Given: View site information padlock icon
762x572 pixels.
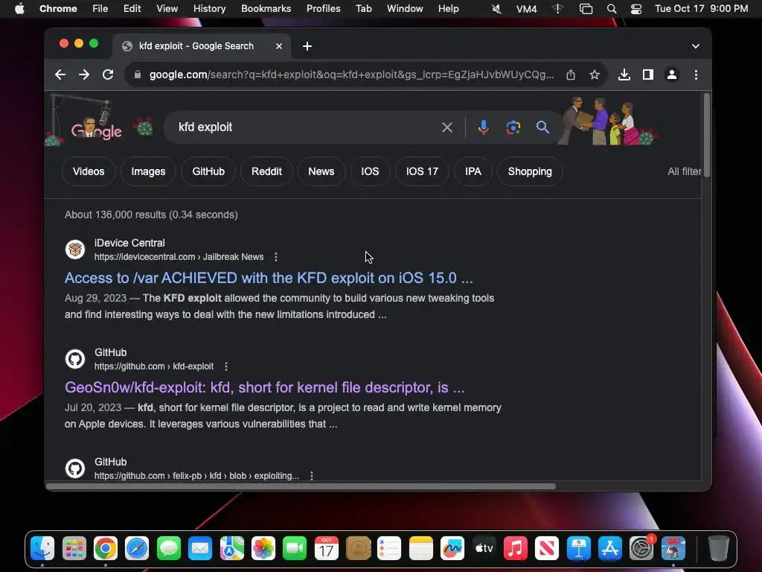Looking at the screenshot, I should point(138,74).
